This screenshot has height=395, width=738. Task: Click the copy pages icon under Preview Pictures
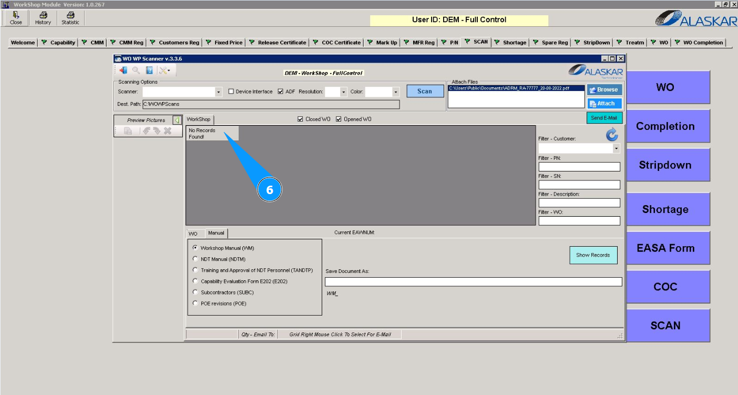pyautogui.click(x=128, y=131)
